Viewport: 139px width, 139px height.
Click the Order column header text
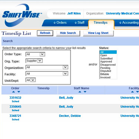(x=15, y=88)
